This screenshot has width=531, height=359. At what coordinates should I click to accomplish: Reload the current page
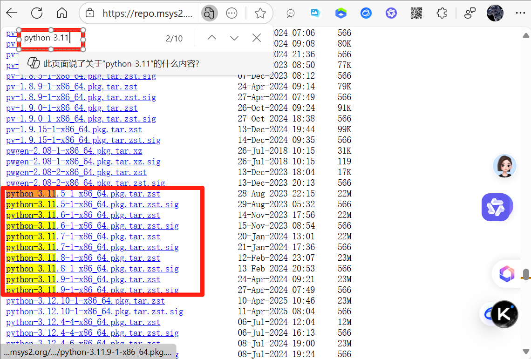pyautogui.click(x=37, y=13)
